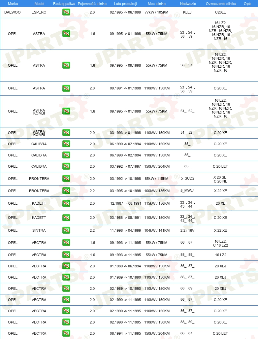Viewport: 258px width, 339px height.
Task: Click fuel icon in VECTRA 16 LZ2, C 16 LZ2 row
Action: pyautogui.click(x=66, y=243)
